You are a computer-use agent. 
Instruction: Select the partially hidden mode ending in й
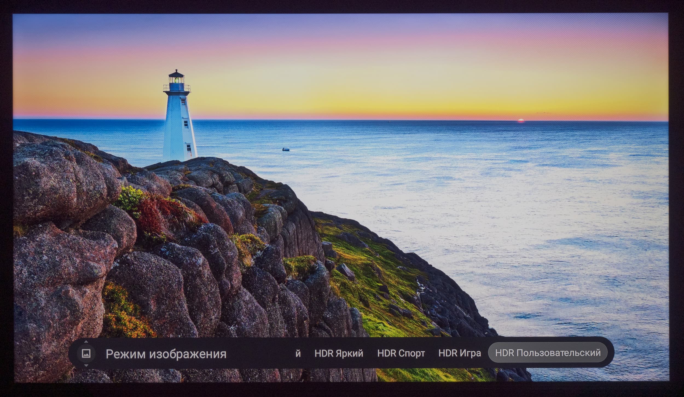[x=298, y=353]
